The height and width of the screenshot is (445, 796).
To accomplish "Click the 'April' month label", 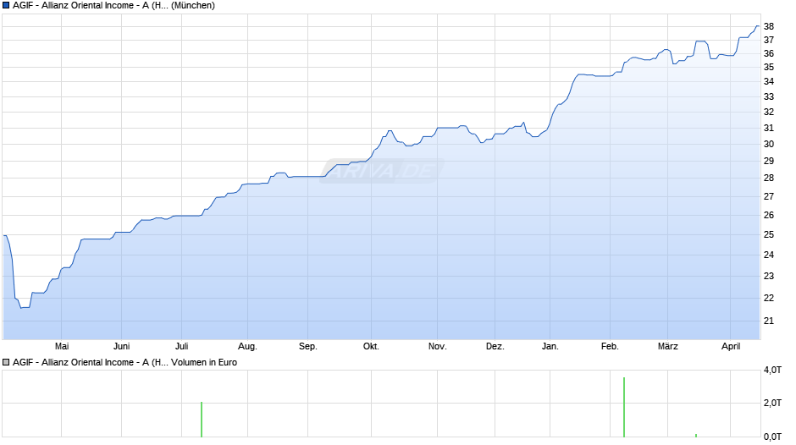I will coord(731,347).
